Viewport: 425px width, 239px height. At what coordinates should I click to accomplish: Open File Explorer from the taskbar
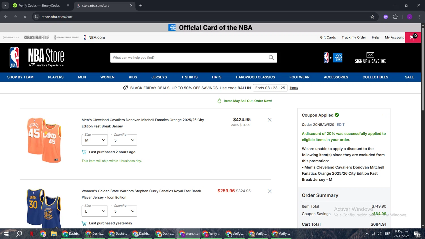click(54, 234)
